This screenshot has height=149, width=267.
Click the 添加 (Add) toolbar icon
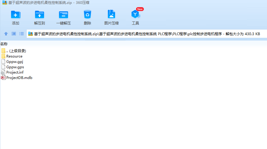pyautogui.click(x=16, y=15)
